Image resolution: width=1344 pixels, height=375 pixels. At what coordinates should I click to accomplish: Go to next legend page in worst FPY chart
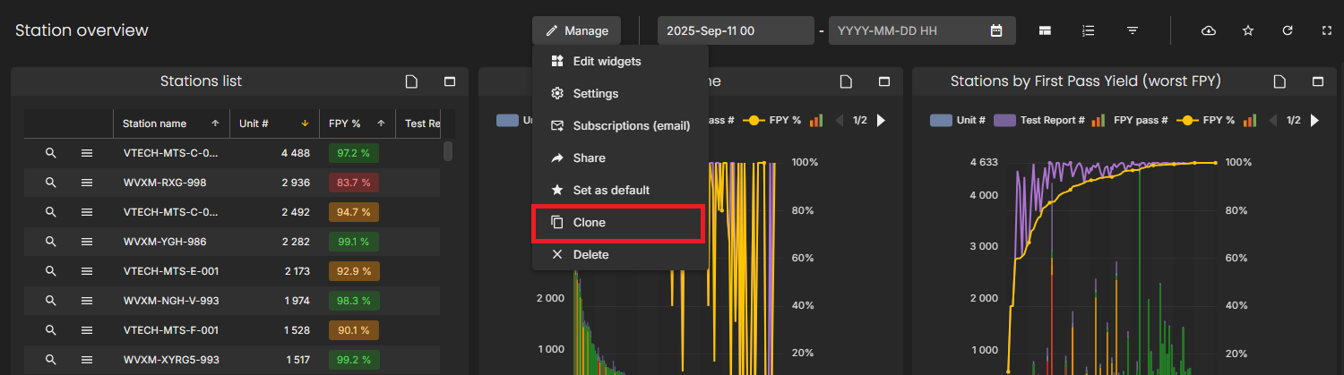pyautogui.click(x=1314, y=120)
